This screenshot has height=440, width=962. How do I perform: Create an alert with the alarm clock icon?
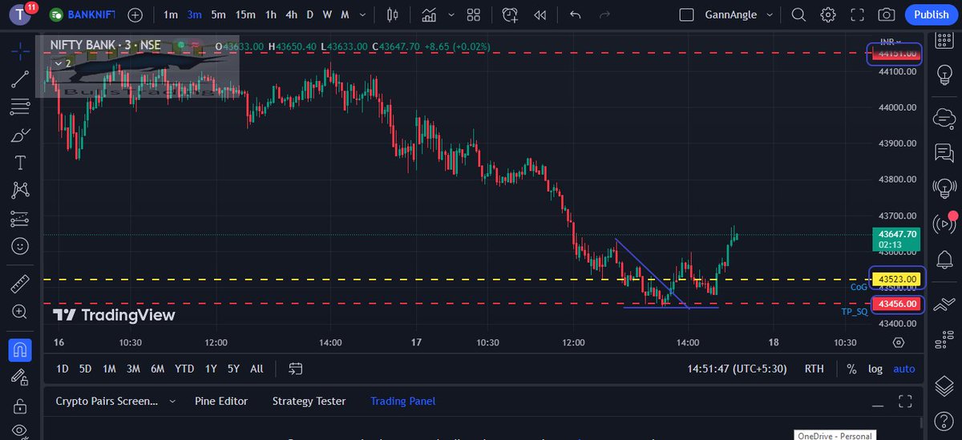click(510, 14)
